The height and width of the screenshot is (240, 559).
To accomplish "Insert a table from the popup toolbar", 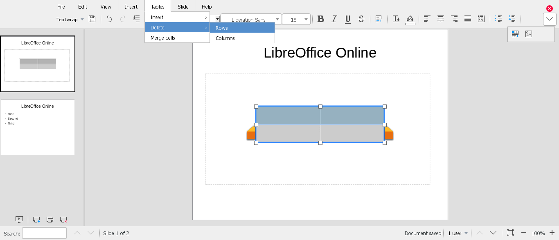I will [515, 34].
